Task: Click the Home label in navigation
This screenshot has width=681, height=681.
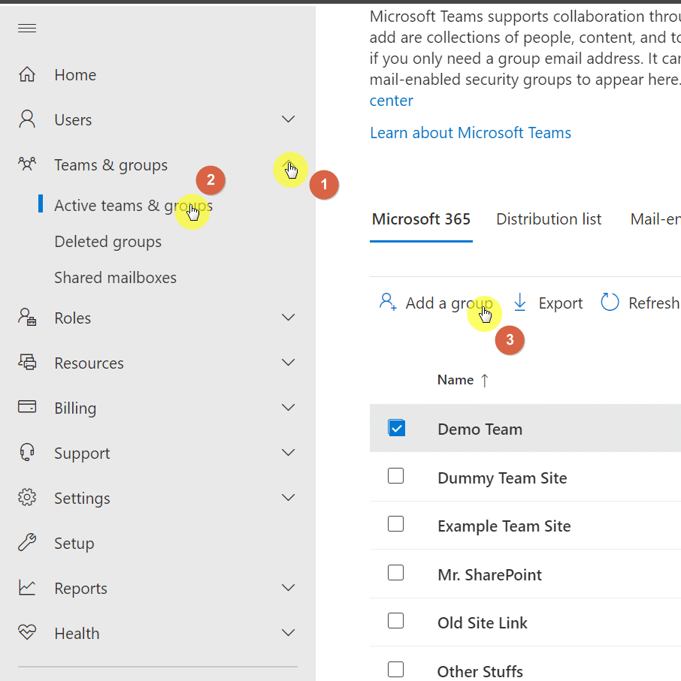Action: [75, 74]
